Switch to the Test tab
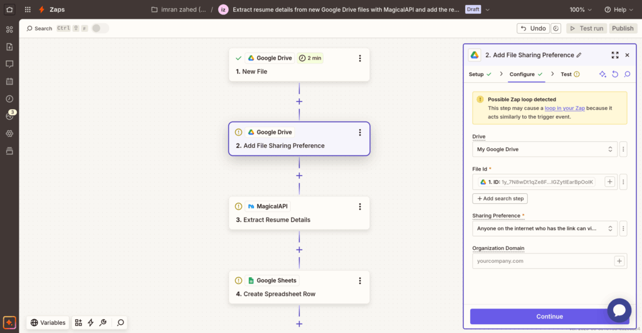642x333 pixels. pos(570,74)
